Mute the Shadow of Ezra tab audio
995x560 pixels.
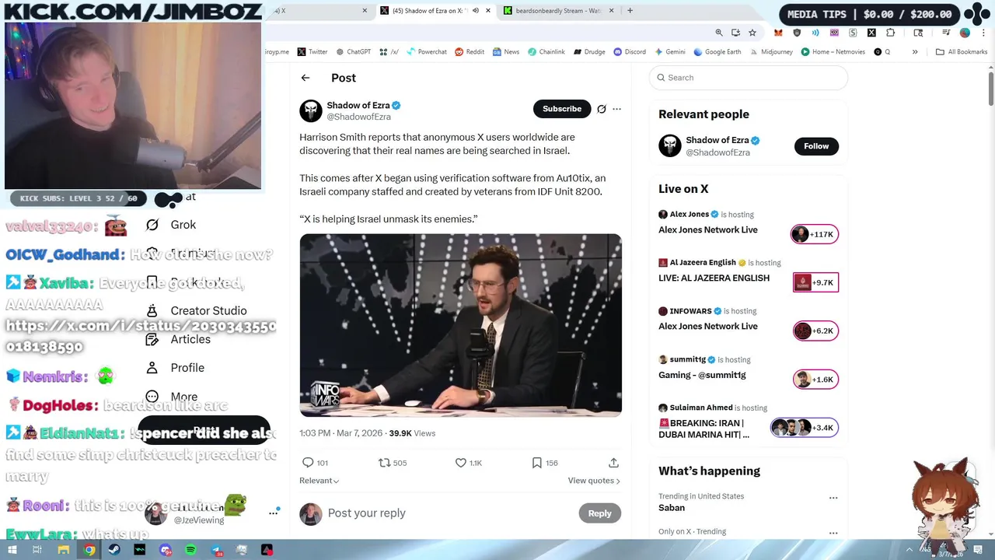click(x=476, y=11)
